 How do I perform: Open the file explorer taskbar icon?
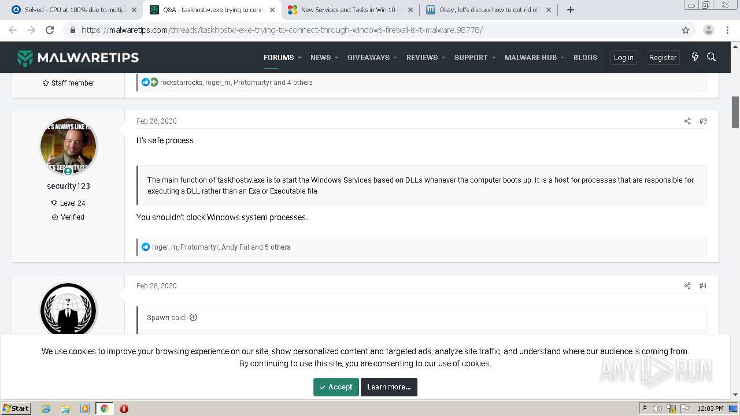pos(65,408)
